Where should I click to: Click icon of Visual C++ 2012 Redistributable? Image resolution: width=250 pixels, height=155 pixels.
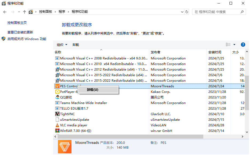[x=57, y=69]
